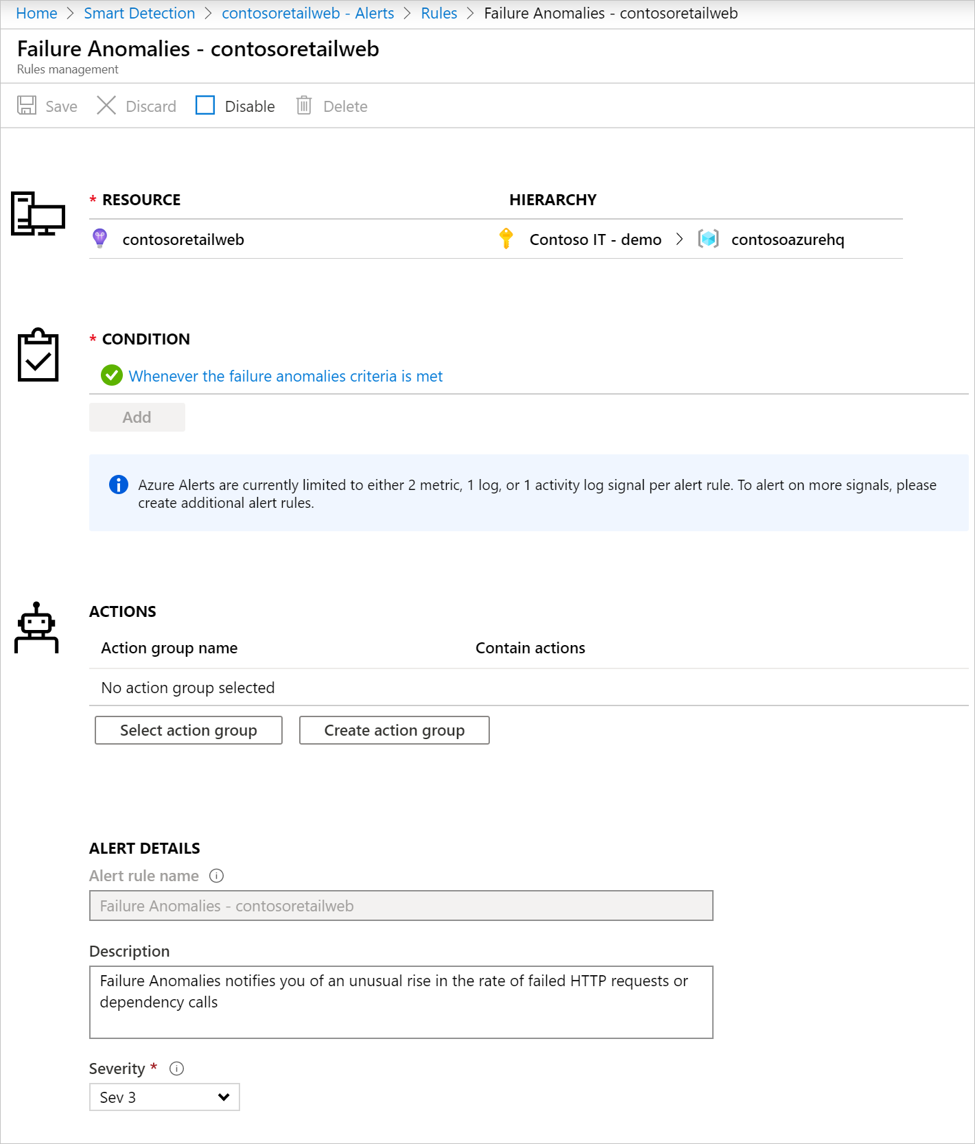Click the Discard X icon

pyautogui.click(x=106, y=106)
